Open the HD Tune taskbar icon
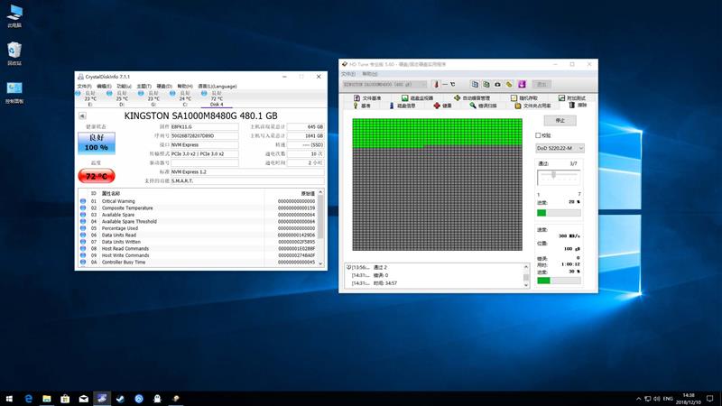722x406 pixels. pos(175,399)
